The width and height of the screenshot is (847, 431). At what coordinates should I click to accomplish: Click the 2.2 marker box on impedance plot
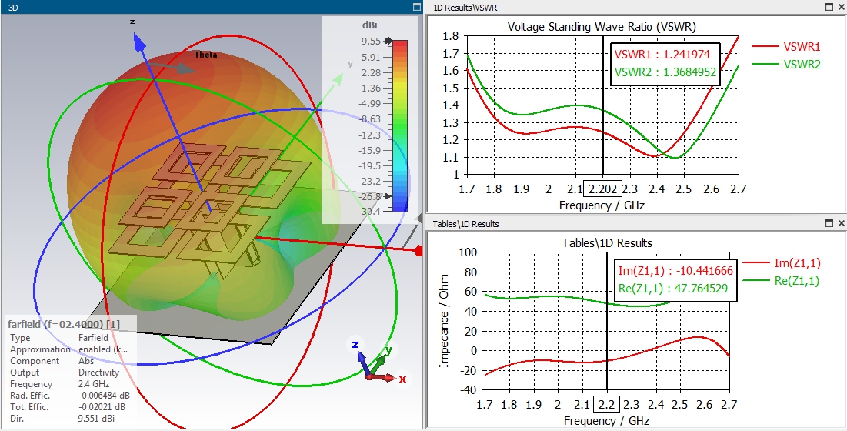[608, 404]
